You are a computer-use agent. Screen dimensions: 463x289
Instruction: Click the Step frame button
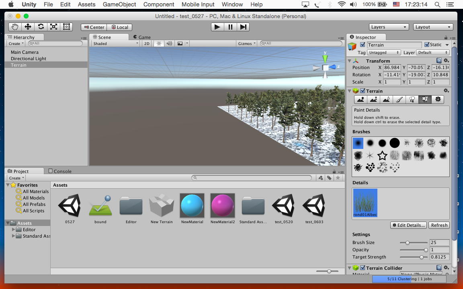[243, 27]
